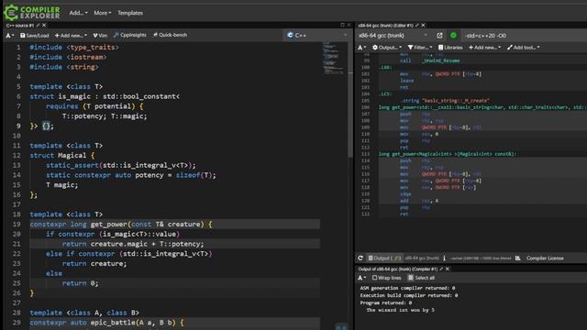Image resolution: width=587 pixels, height=330 pixels.
Task: Close the C++ source #1 tab
Action: pos(44,26)
